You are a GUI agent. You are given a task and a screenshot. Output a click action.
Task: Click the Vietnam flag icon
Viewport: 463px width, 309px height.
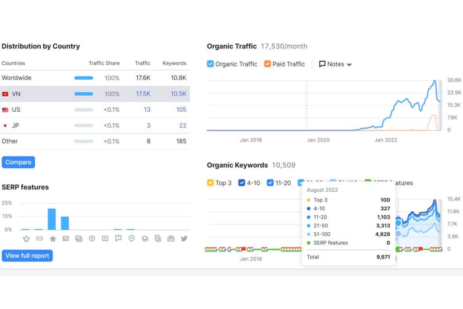pos(5,94)
